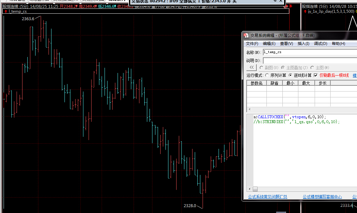This screenshot has height=213, width=357.
Task: Open the 调试(D) menu
Action: coord(320,43)
